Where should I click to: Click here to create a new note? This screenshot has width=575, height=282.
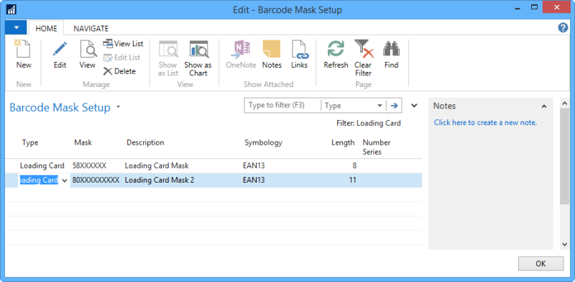(x=485, y=122)
